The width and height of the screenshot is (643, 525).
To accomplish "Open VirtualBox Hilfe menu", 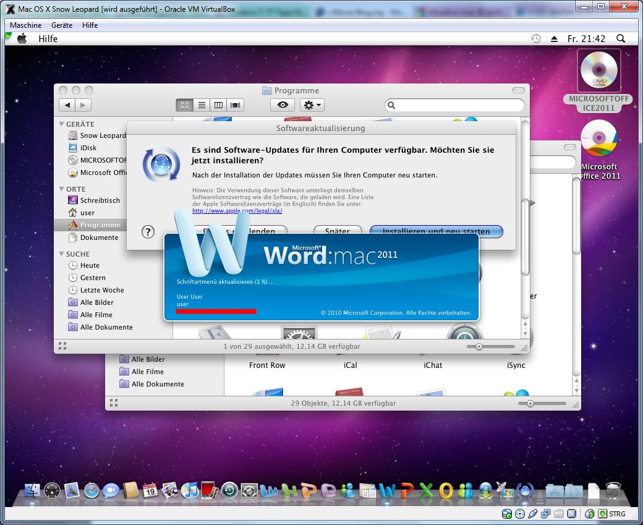I will (x=90, y=25).
